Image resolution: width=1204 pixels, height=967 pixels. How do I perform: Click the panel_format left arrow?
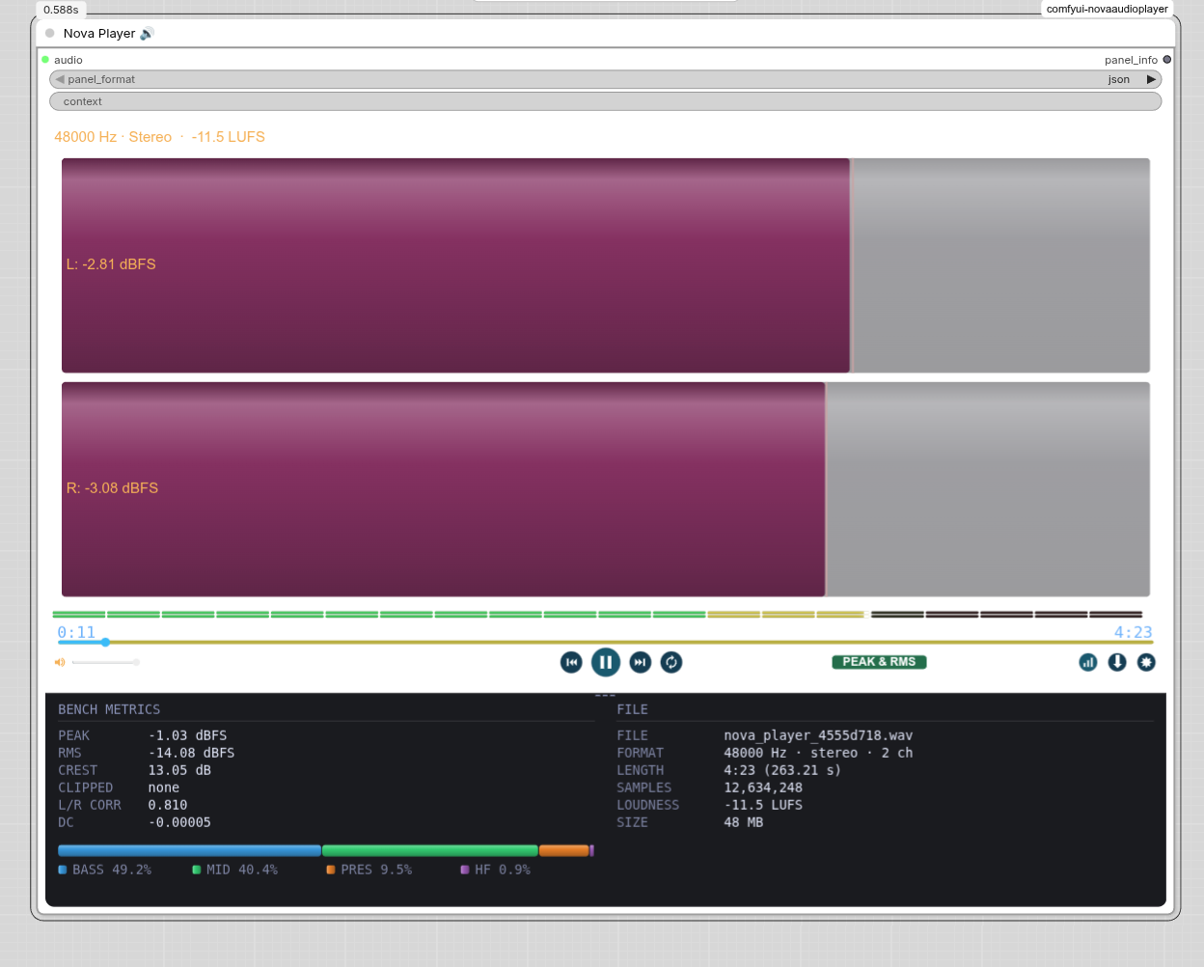(x=60, y=79)
